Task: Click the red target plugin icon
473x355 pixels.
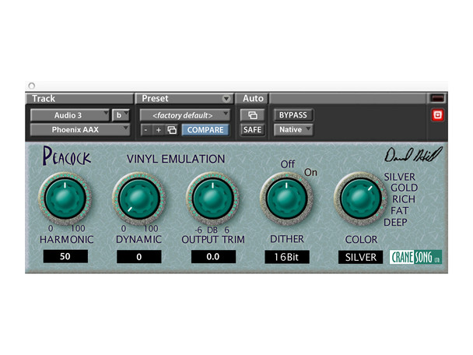Action: click(437, 116)
